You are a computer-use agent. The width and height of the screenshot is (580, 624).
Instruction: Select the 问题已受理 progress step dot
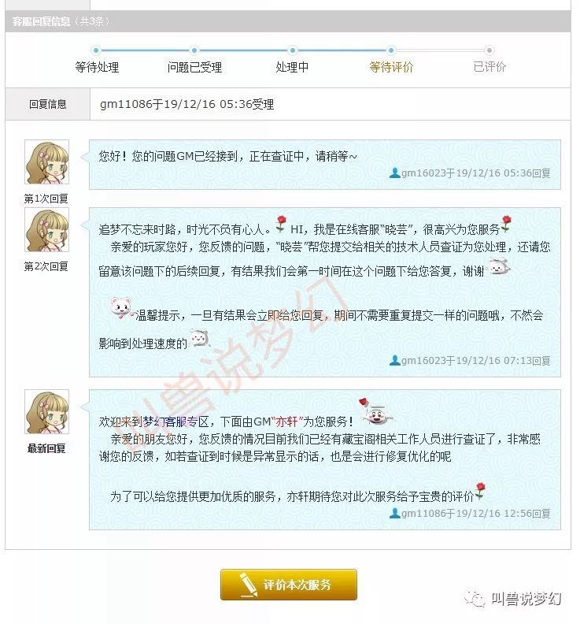194,50
